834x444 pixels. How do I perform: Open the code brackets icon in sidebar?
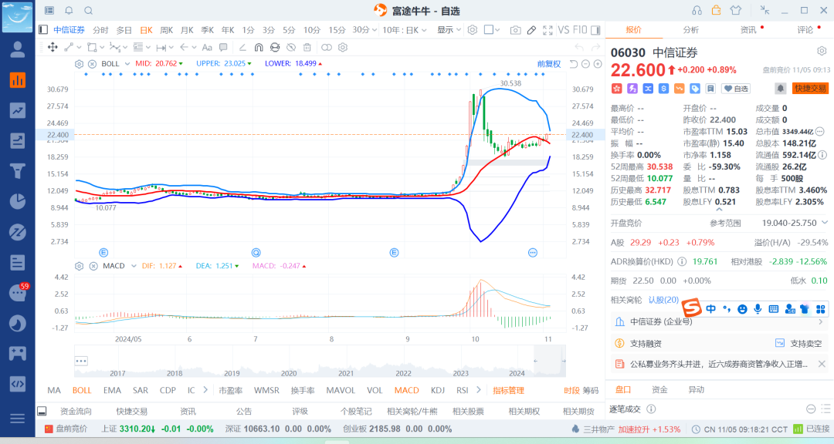(x=18, y=384)
